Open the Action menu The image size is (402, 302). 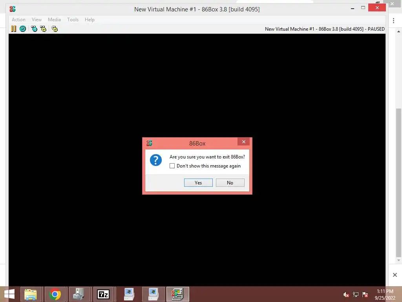click(18, 20)
